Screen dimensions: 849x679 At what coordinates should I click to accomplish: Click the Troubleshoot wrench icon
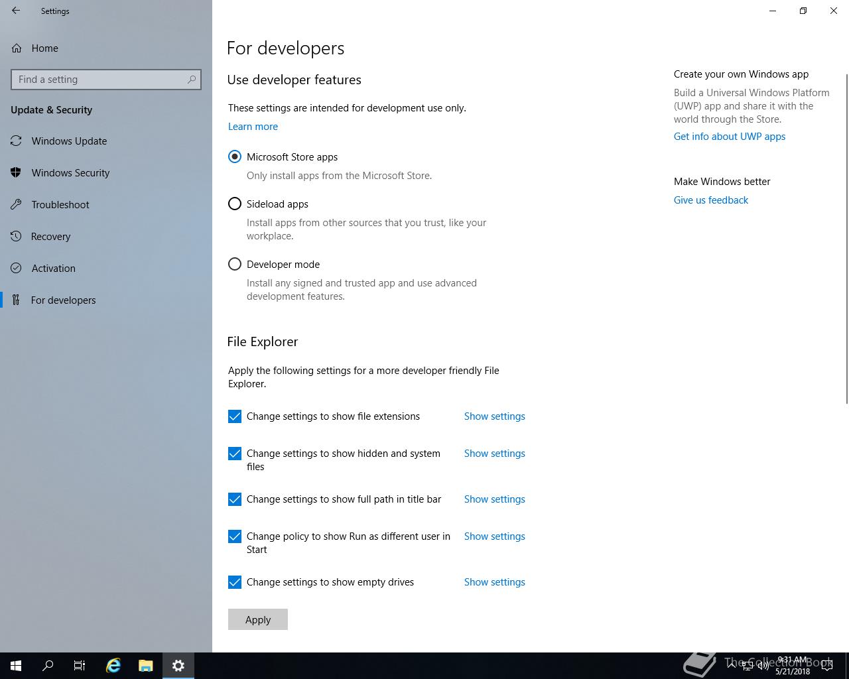17,205
